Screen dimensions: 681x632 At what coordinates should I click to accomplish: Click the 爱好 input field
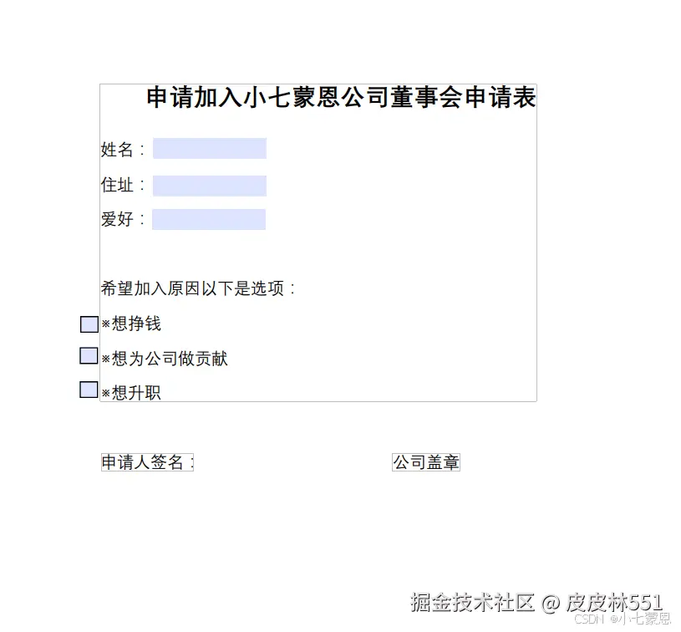pos(209,219)
